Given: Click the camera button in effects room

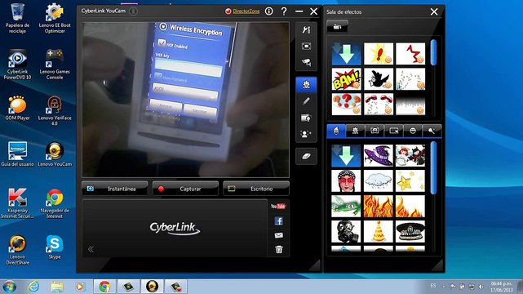Looking at the screenshot, I should tap(337, 26).
